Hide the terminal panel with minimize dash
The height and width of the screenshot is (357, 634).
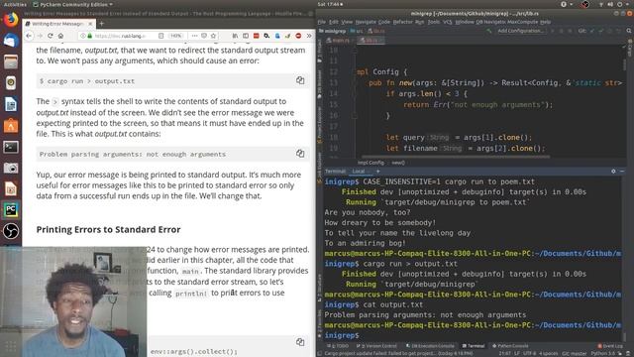point(622,172)
